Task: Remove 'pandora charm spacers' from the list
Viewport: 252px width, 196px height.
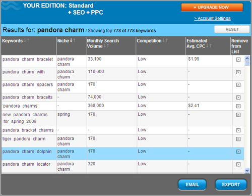Action: [238, 85]
